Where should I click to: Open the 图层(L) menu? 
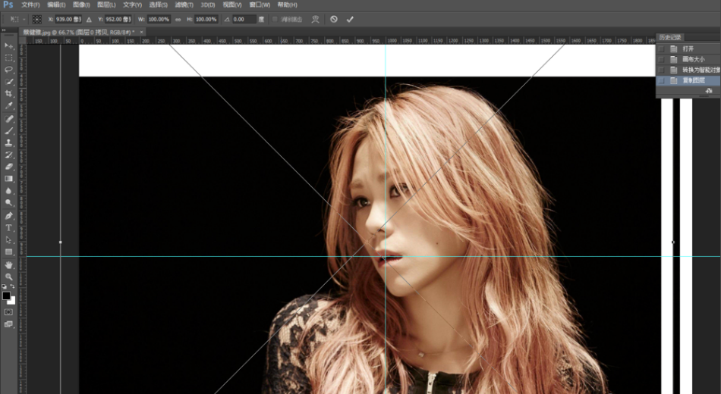[x=106, y=5]
